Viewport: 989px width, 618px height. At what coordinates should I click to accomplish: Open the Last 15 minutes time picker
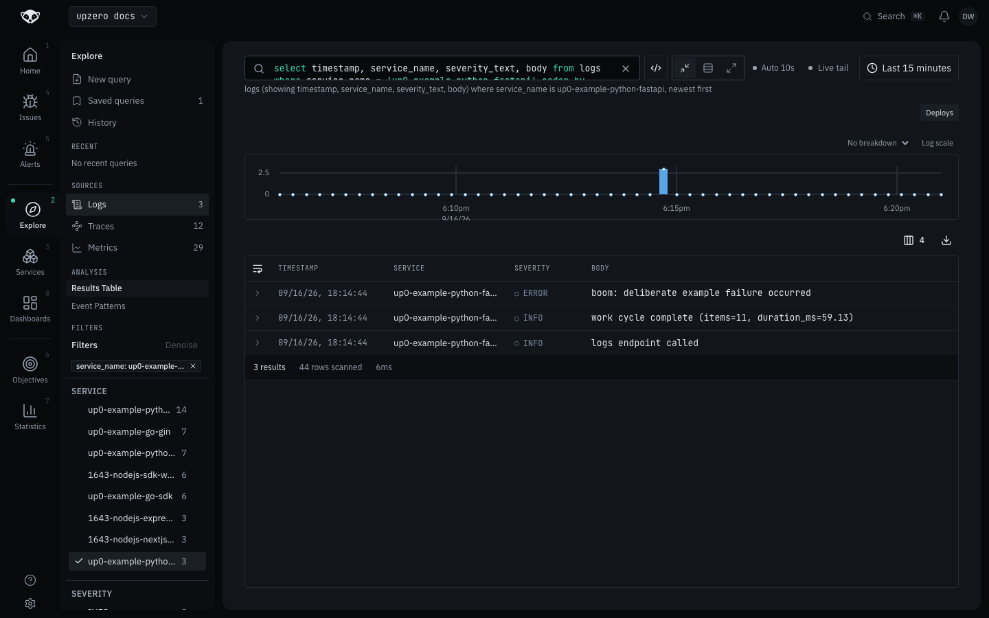909,68
